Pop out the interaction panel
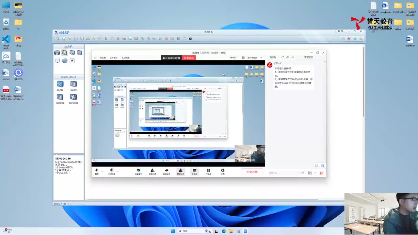The width and height of the screenshot is (418, 235). click(x=288, y=57)
